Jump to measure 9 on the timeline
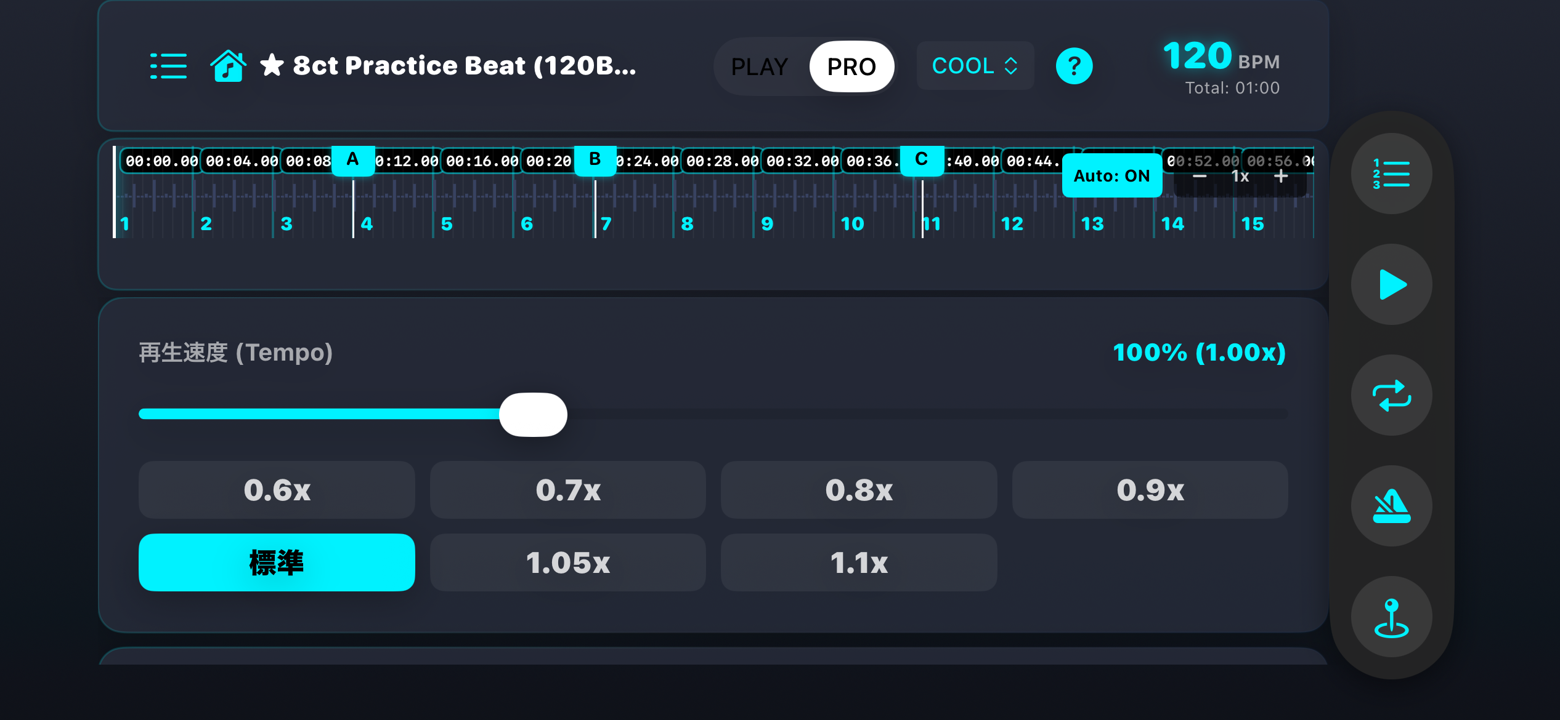The image size is (1560, 720). [x=767, y=223]
